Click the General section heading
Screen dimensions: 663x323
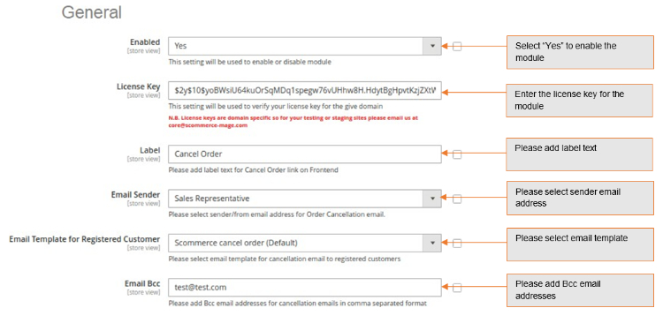pos(92,12)
